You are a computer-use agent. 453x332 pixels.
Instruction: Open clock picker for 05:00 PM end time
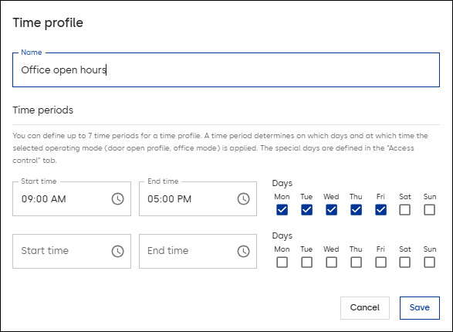coord(244,198)
